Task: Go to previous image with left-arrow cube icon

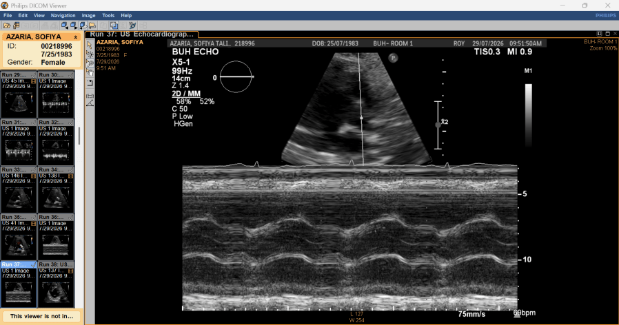Action: [x=64, y=25]
